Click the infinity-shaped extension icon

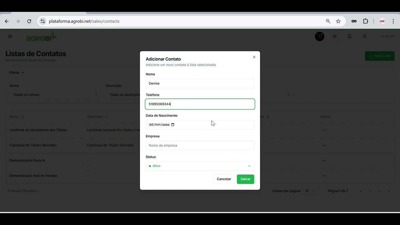[354, 21]
